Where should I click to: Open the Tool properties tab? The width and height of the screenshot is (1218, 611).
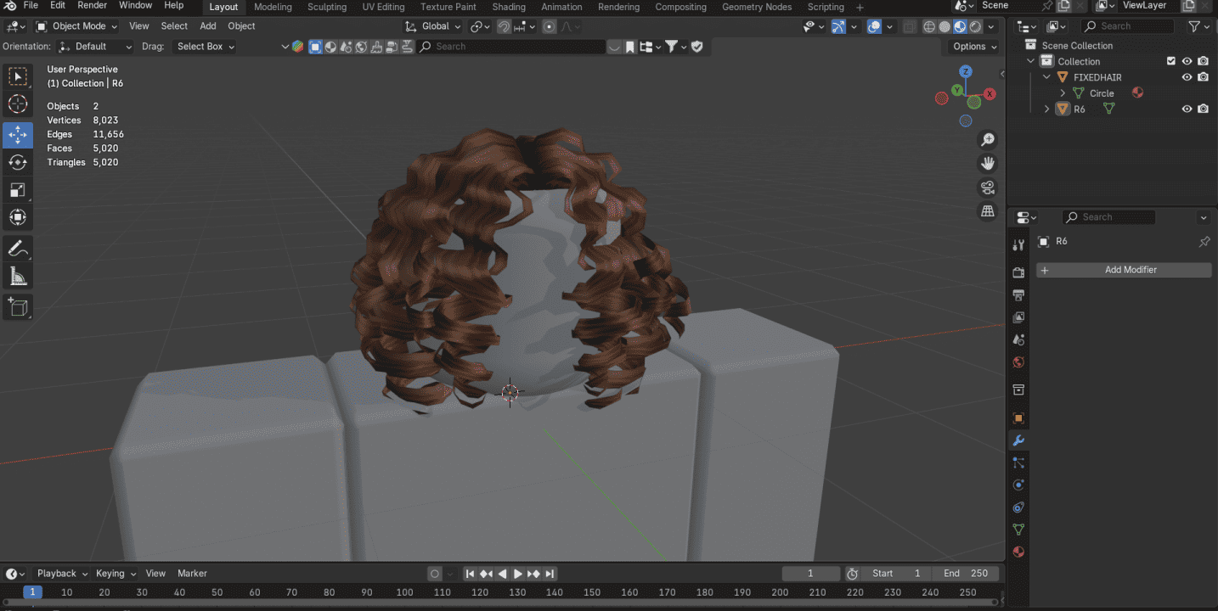pyautogui.click(x=1018, y=245)
